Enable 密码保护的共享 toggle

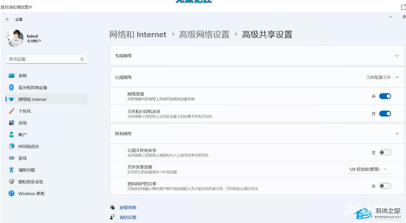pyautogui.click(x=385, y=186)
